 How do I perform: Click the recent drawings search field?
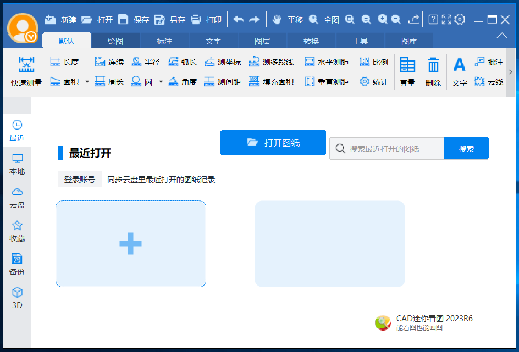(x=393, y=149)
